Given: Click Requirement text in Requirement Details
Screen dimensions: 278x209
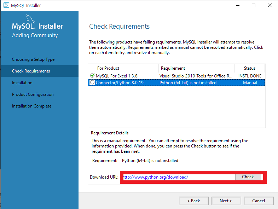Looking at the screenshot, I should coord(150,161).
